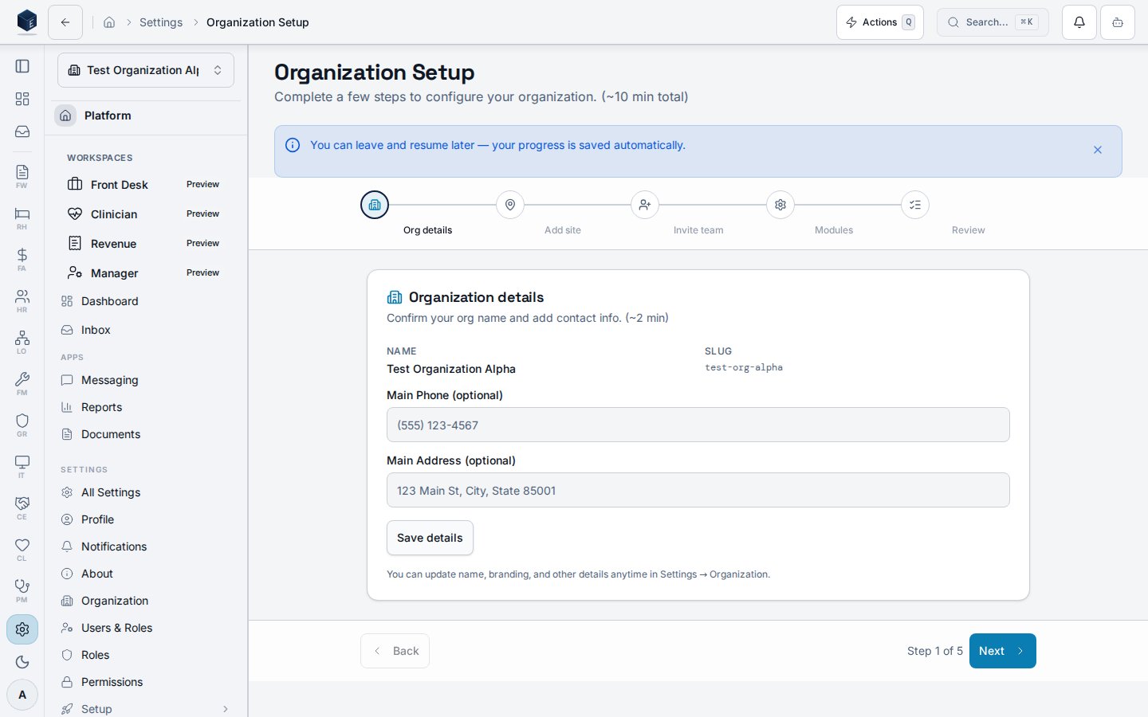
Task: Open All Settings
Action: pyautogui.click(x=146, y=492)
